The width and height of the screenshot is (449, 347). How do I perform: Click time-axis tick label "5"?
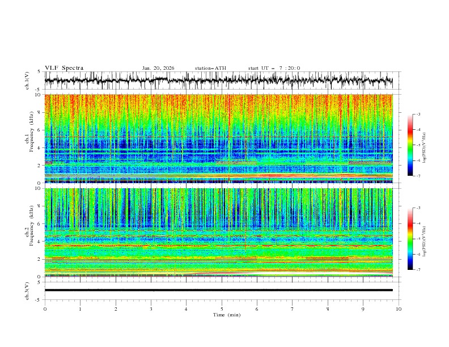(222, 309)
